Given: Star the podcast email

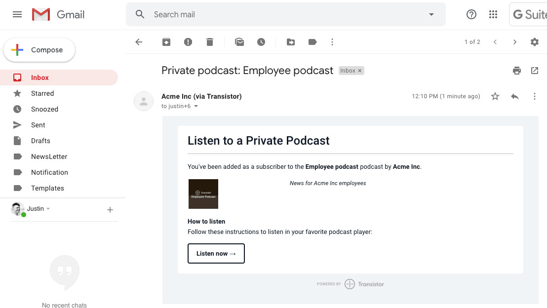Looking at the screenshot, I should point(495,96).
